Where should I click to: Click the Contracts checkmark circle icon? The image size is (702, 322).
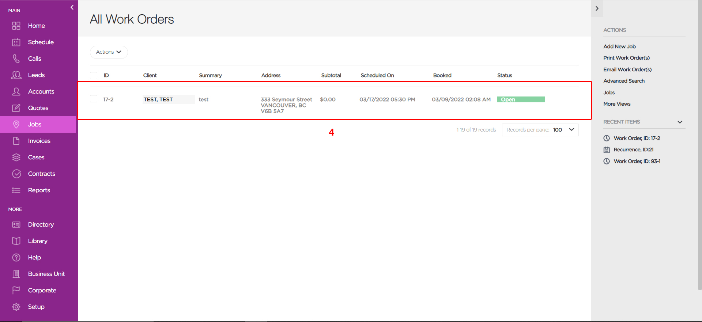(x=16, y=174)
